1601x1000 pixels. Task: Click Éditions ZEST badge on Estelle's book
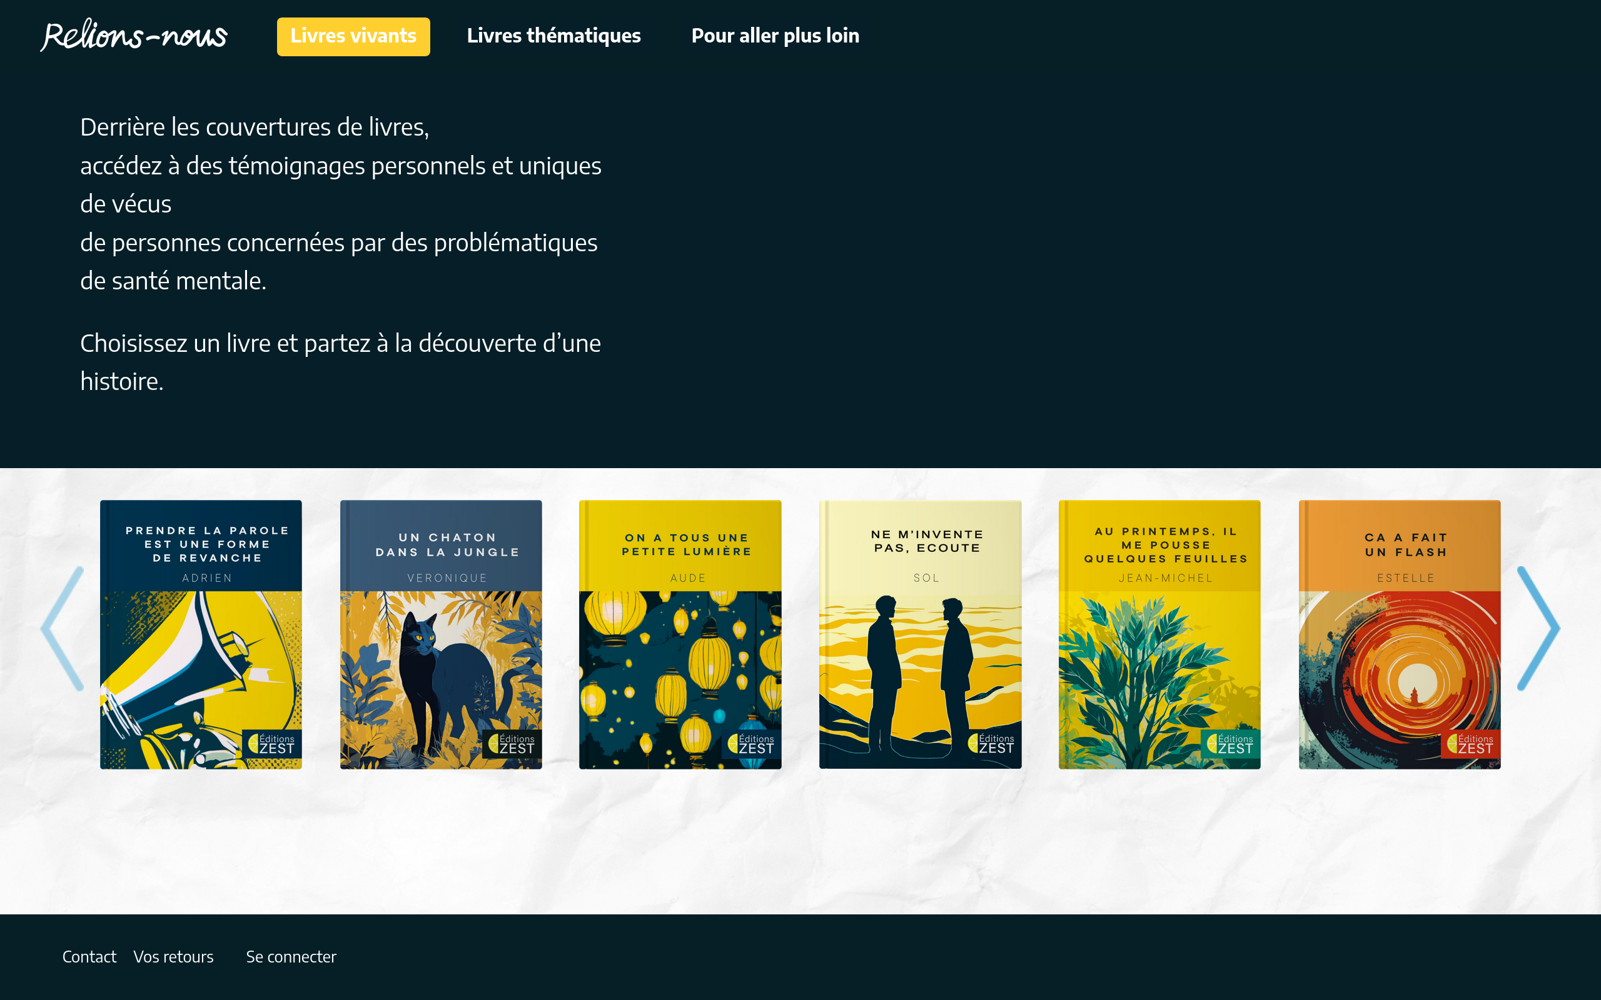(1471, 744)
